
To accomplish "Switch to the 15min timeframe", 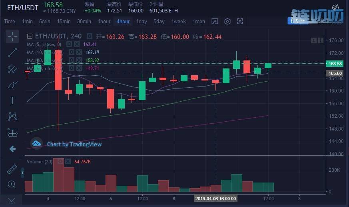I will [64, 21].
